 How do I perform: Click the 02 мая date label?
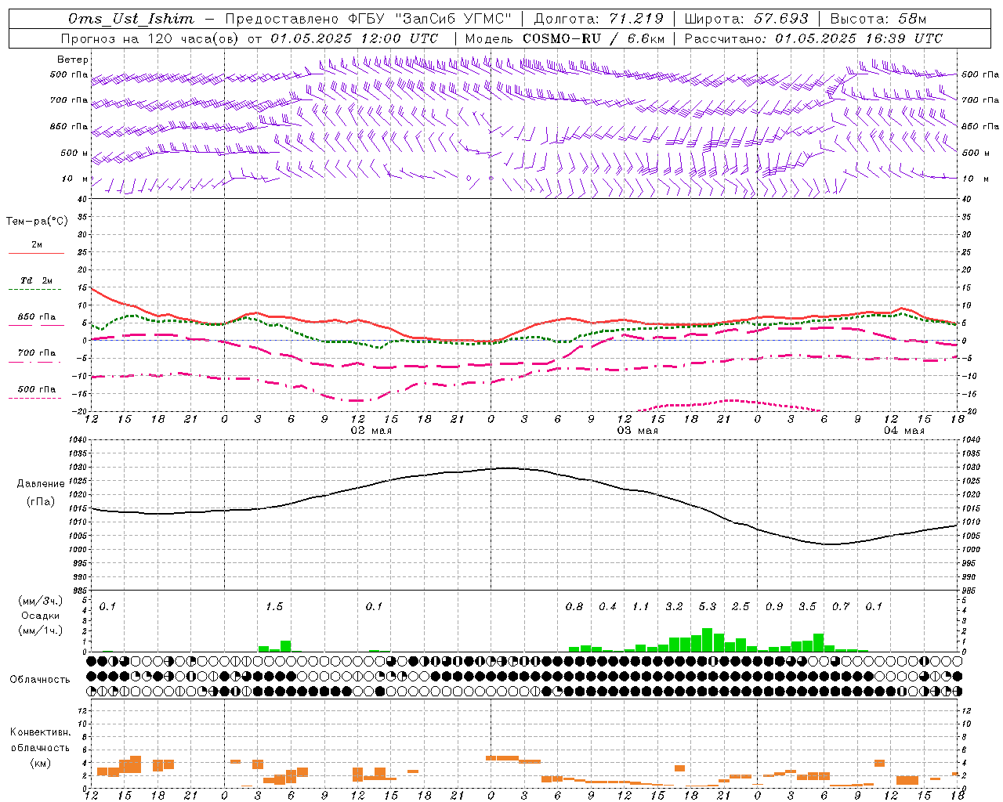pos(371,431)
